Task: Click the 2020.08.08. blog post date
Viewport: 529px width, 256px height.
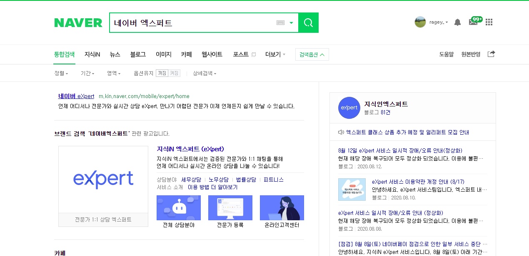Action: click(x=369, y=229)
